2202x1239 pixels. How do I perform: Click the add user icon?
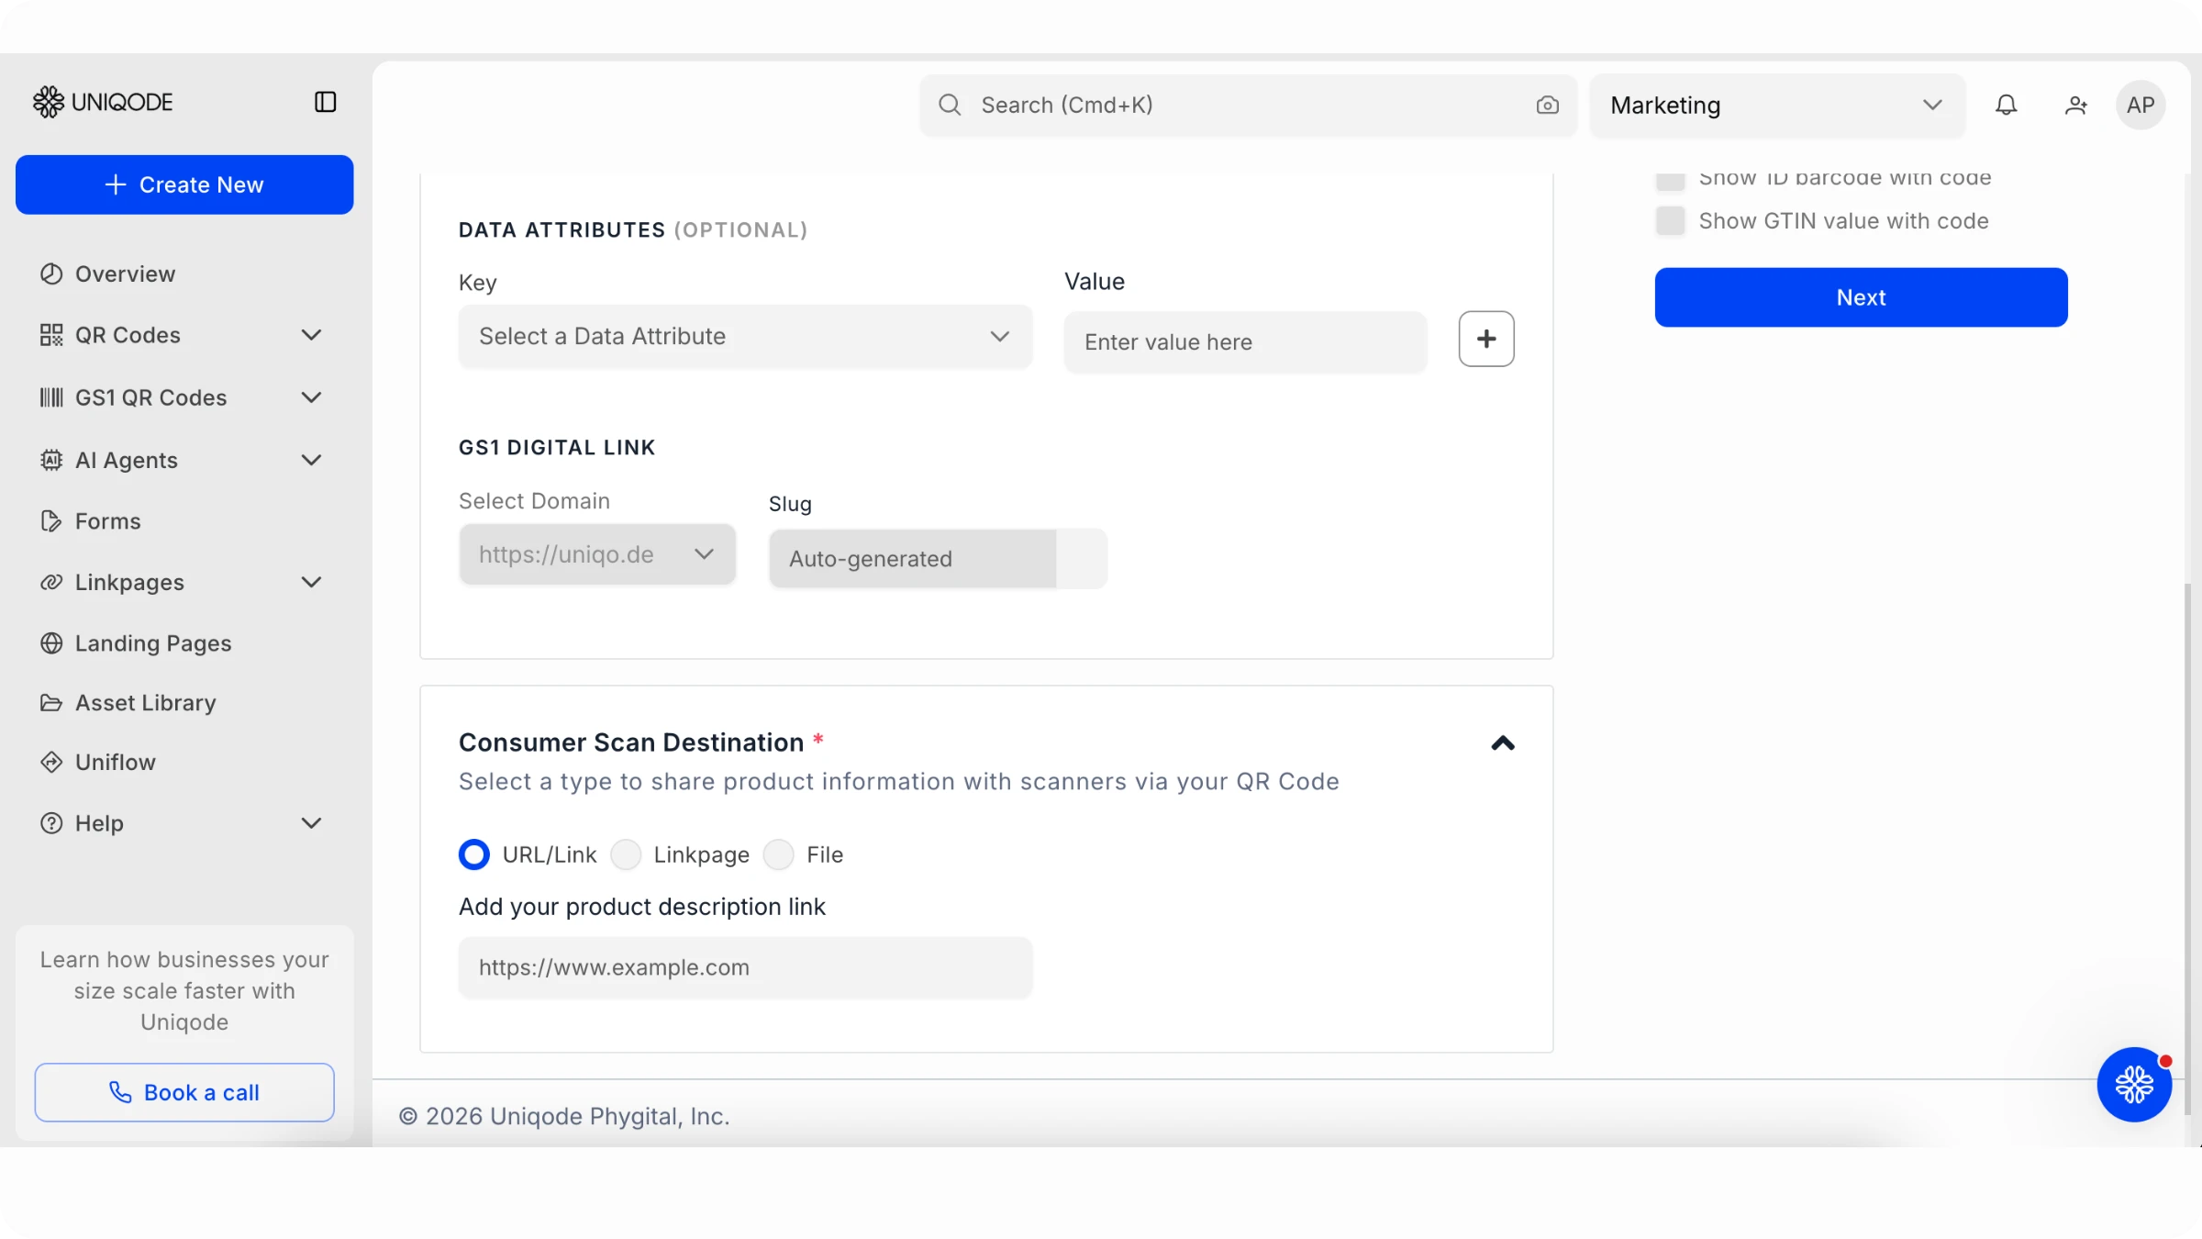click(x=2075, y=106)
